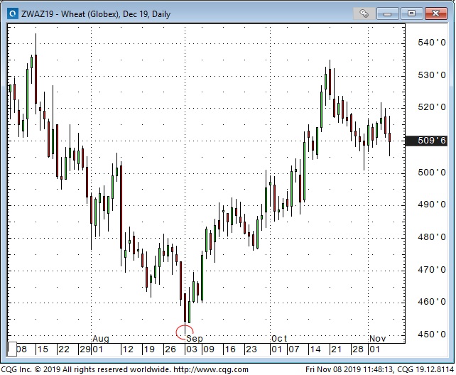Click the 520'0 price scale label
The width and height of the screenshot is (456, 375).
click(x=432, y=107)
